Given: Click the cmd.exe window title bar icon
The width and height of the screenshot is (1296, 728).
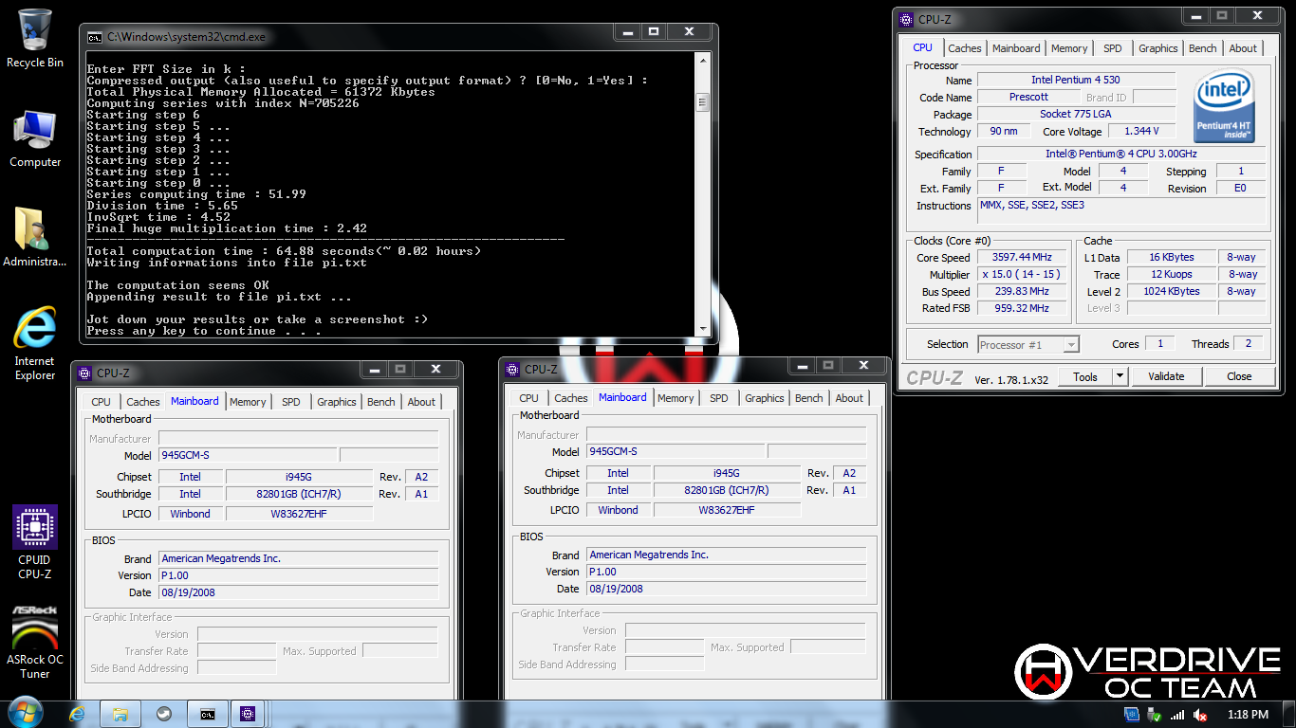Looking at the screenshot, I should pos(95,37).
